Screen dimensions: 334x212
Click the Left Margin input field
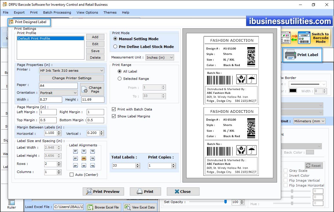pos(48,112)
